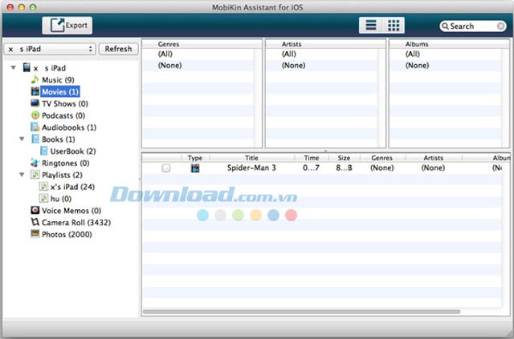Screen dimensions: 514x339
Task: Sort the list by Size column
Action: (344, 158)
